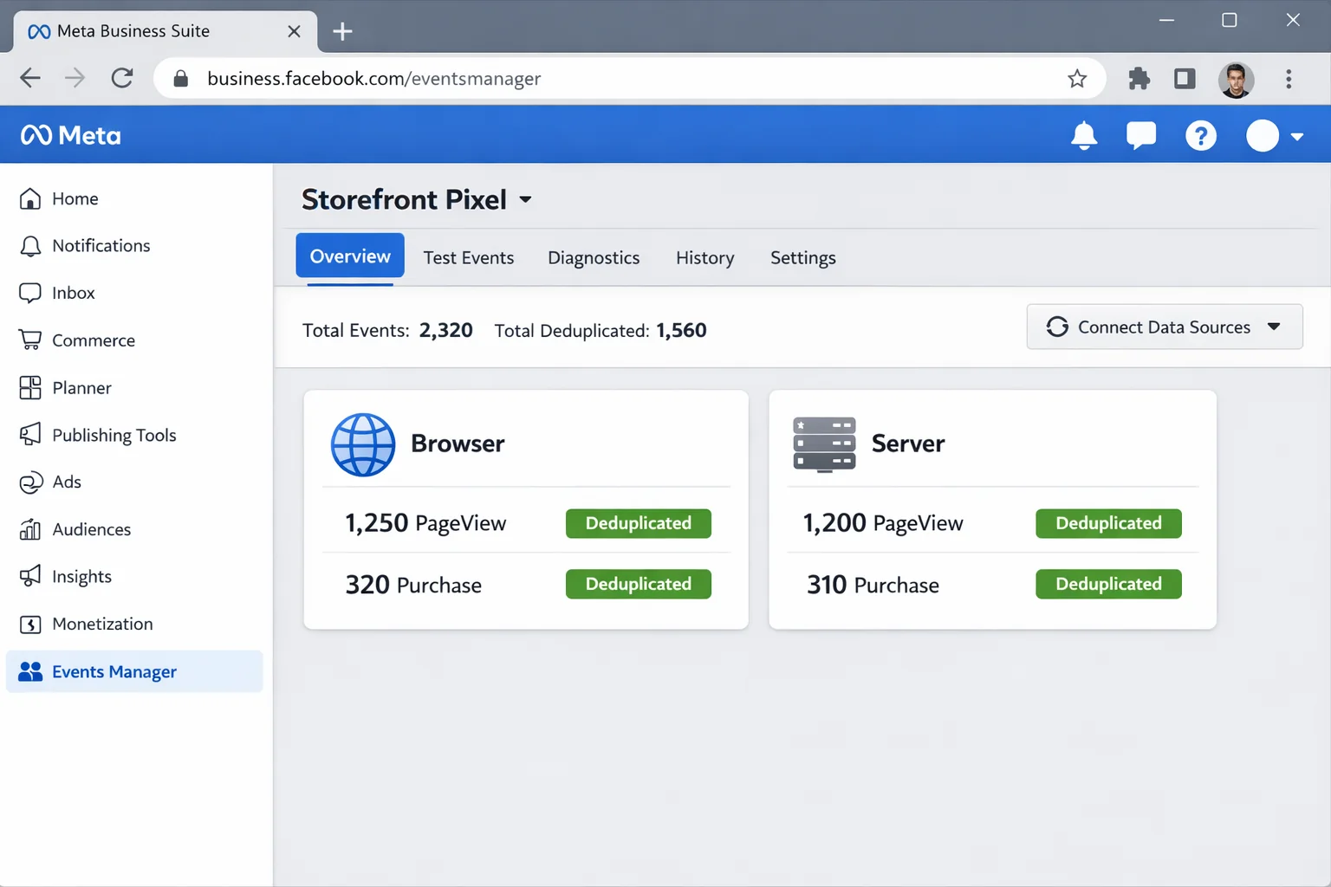Open the Connect Data Sources dropdown arrow

(x=1273, y=327)
